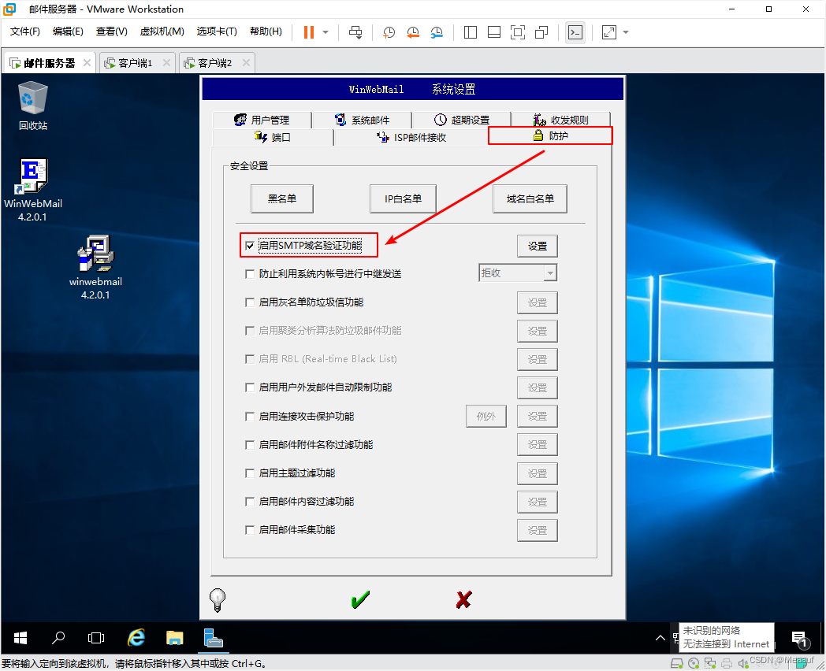This screenshot has height=671, width=826.
Task: Click the light bulb help icon
Action: pyautogui.click(x=217, y=599)
